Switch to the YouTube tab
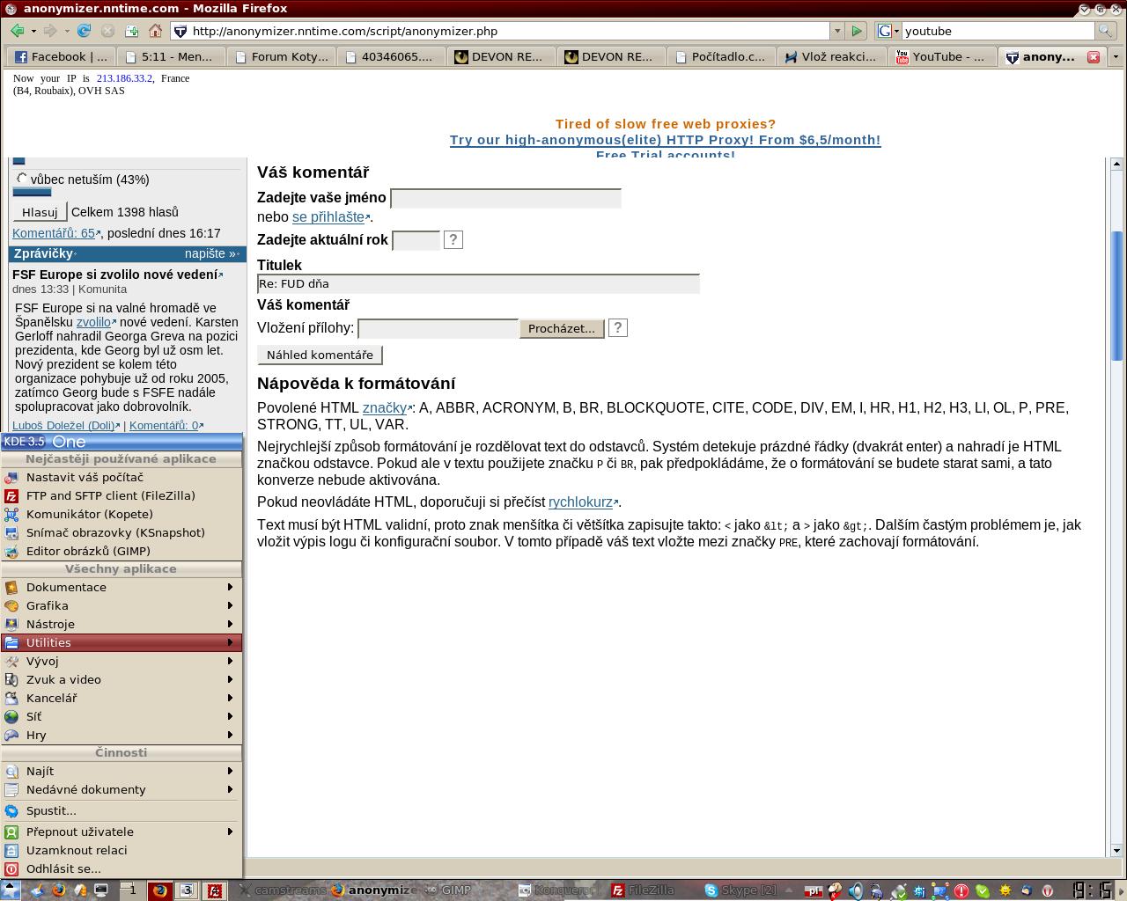This screenshot has height=901, width=1127. pyautogui.click(x=942, y=56)
